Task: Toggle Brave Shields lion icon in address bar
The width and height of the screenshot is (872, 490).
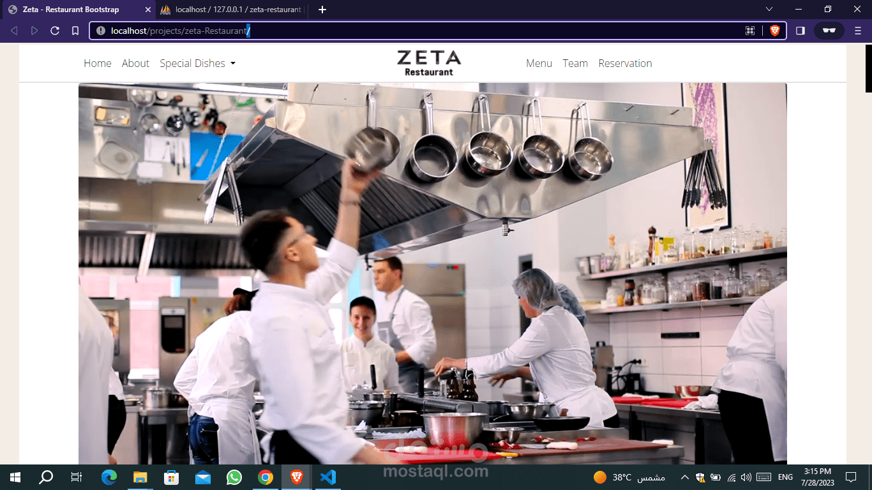Action: (774, 30)
